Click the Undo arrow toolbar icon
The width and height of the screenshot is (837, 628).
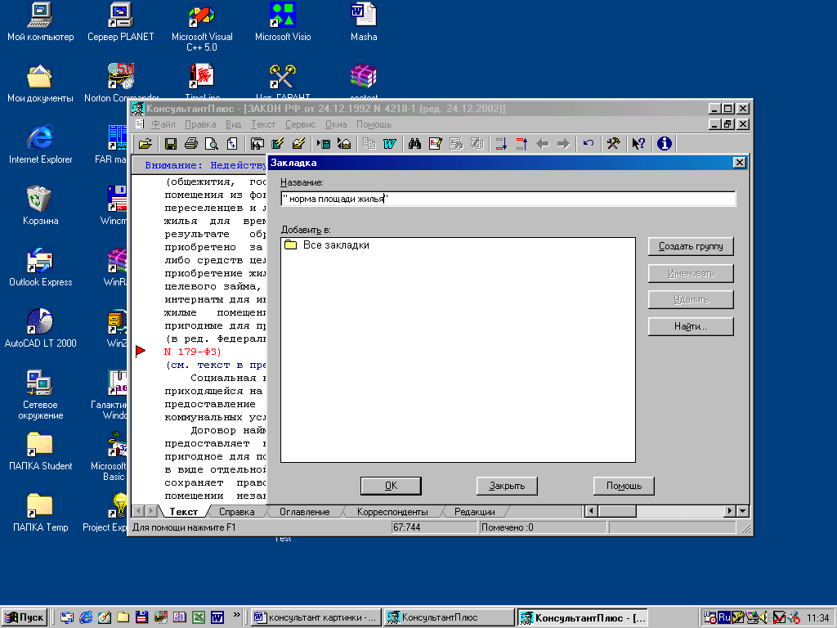tap(589, 144)
